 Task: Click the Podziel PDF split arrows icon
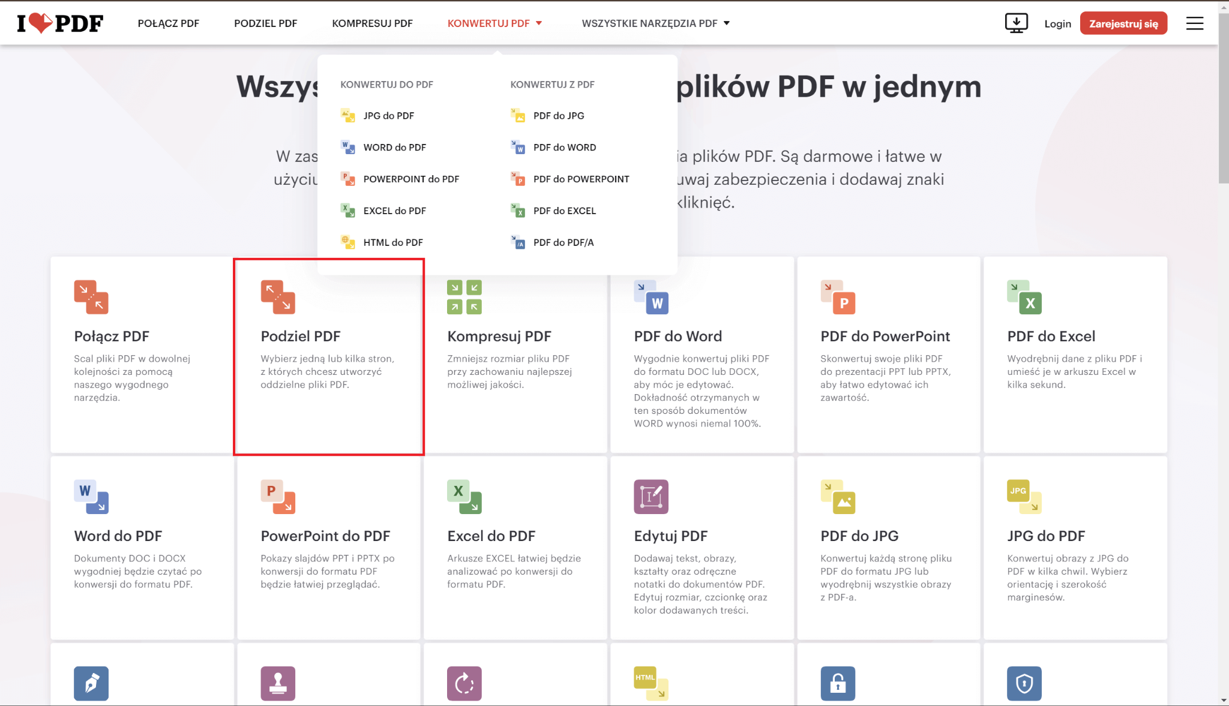[278, 298]
